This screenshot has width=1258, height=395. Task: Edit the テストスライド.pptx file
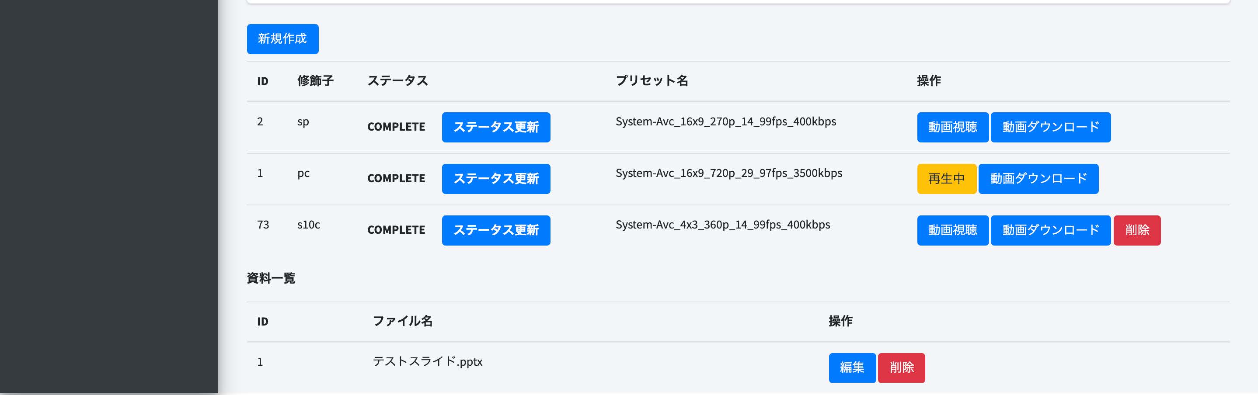click(x=852, y=367)
